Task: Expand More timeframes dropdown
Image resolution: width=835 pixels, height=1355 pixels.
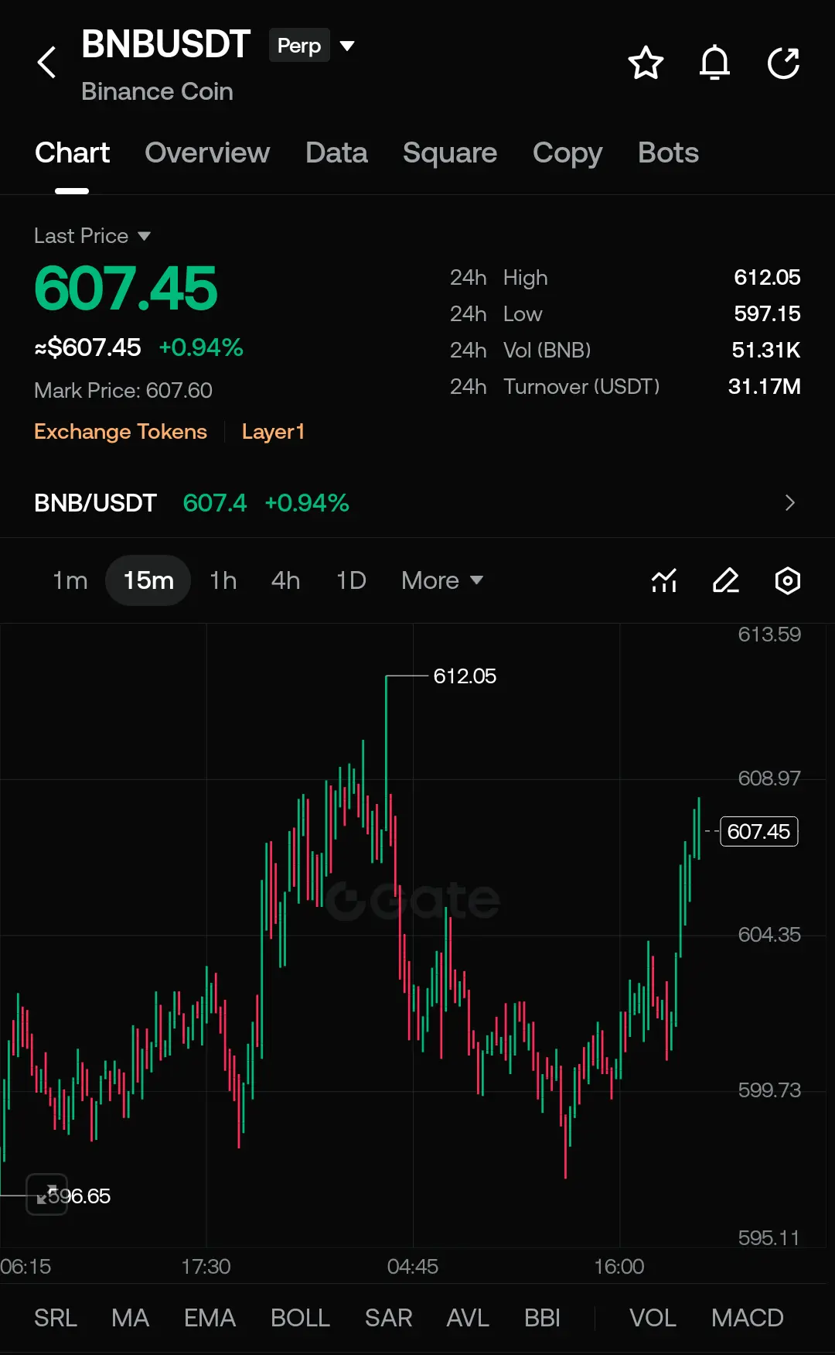Action: click(x=442, y=580)
